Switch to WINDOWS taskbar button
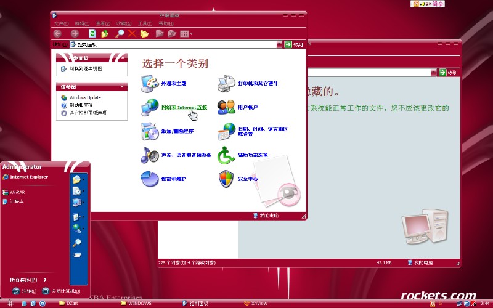 tap(136, 303)
